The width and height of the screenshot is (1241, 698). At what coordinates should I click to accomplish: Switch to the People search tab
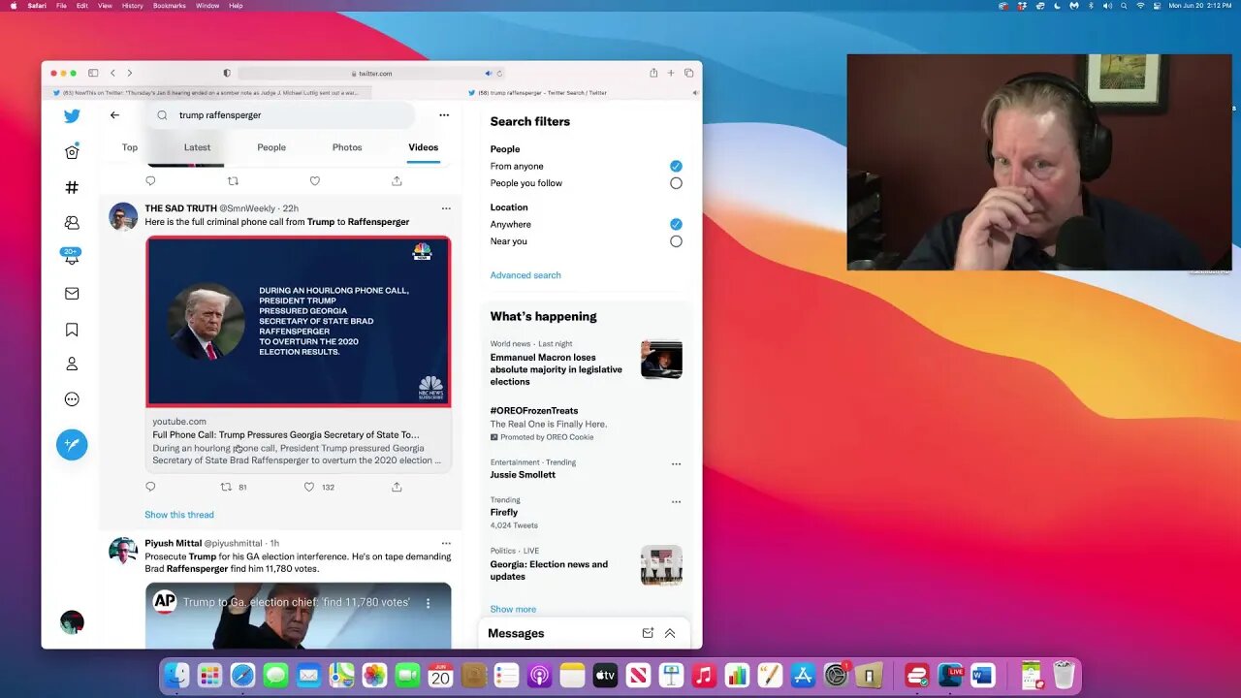[271, 147]
